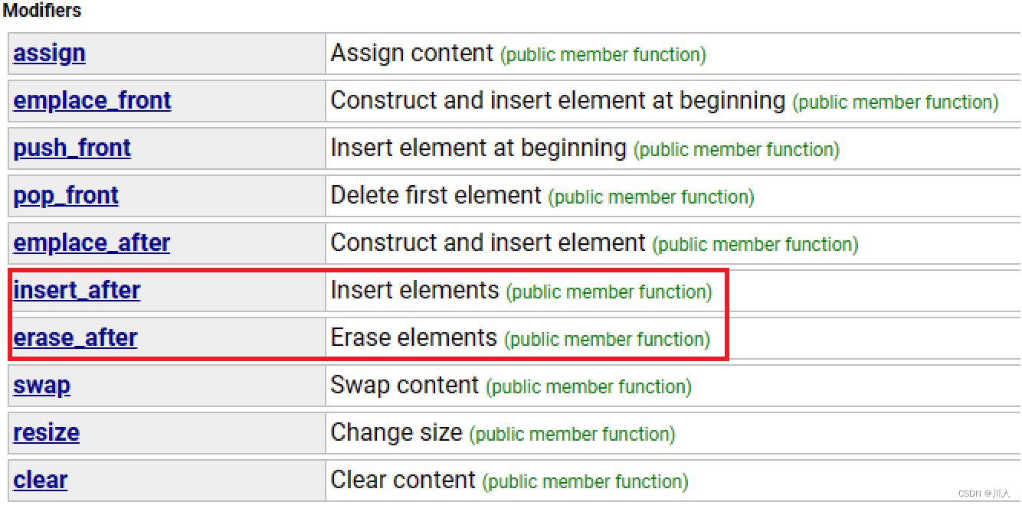This screenshot has width=1022, height=505.
Task: Open the resize link
Action: pyautogui.click(x=46, y=433)
